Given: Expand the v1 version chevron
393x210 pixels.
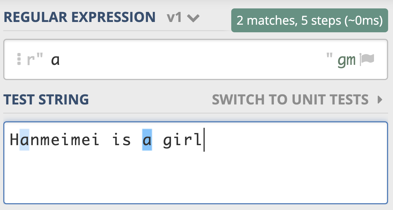Looking at the screenshot, I should click(x=194, y=18).
